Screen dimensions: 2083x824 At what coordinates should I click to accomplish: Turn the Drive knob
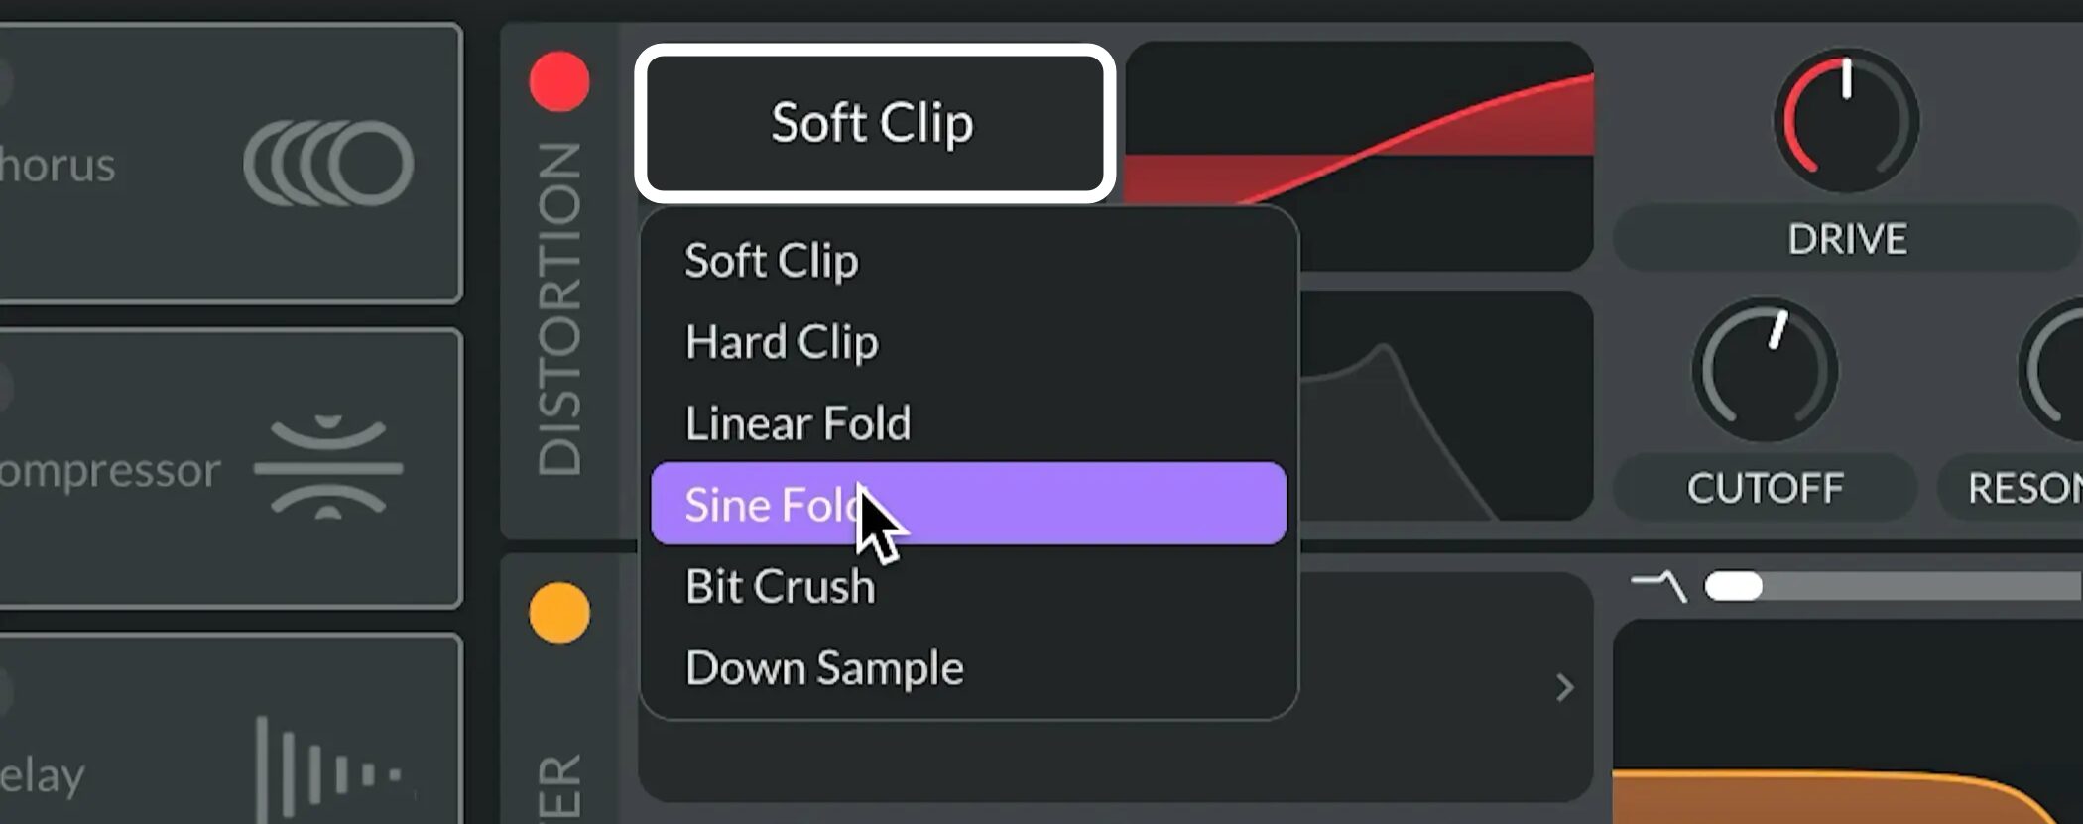[x=1846, y=121]
